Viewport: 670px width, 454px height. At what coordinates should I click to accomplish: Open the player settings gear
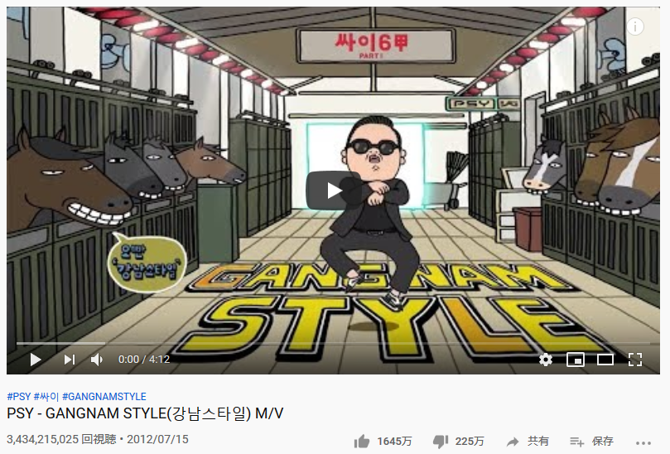point(546,360)
